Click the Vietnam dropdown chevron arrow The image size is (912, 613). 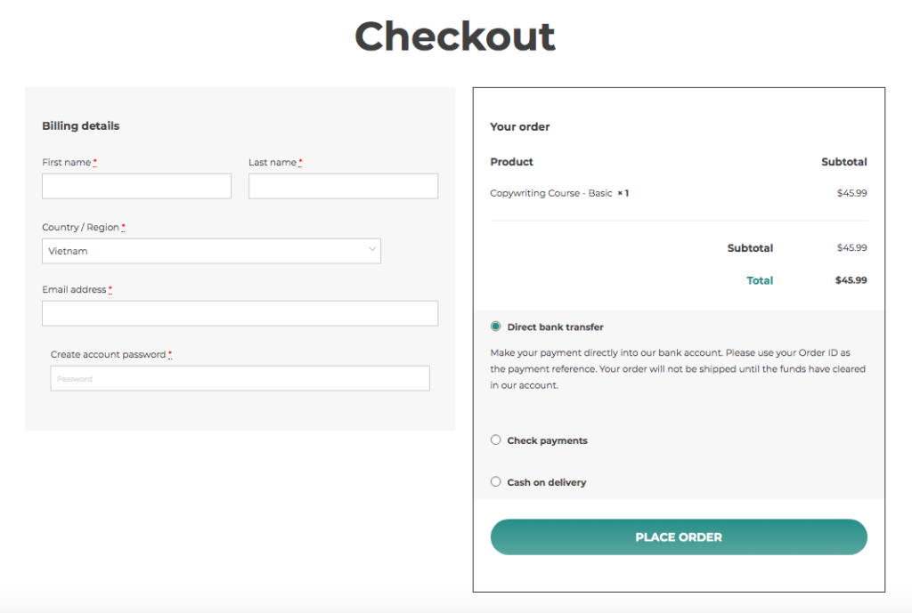pos(371,249)
